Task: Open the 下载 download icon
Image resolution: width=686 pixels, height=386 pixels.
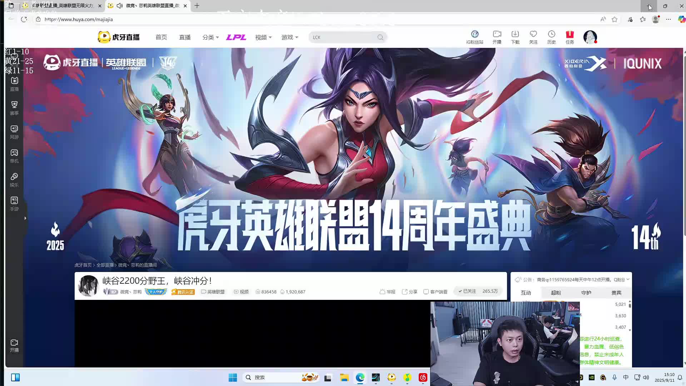Action: [x=515, y=37]
